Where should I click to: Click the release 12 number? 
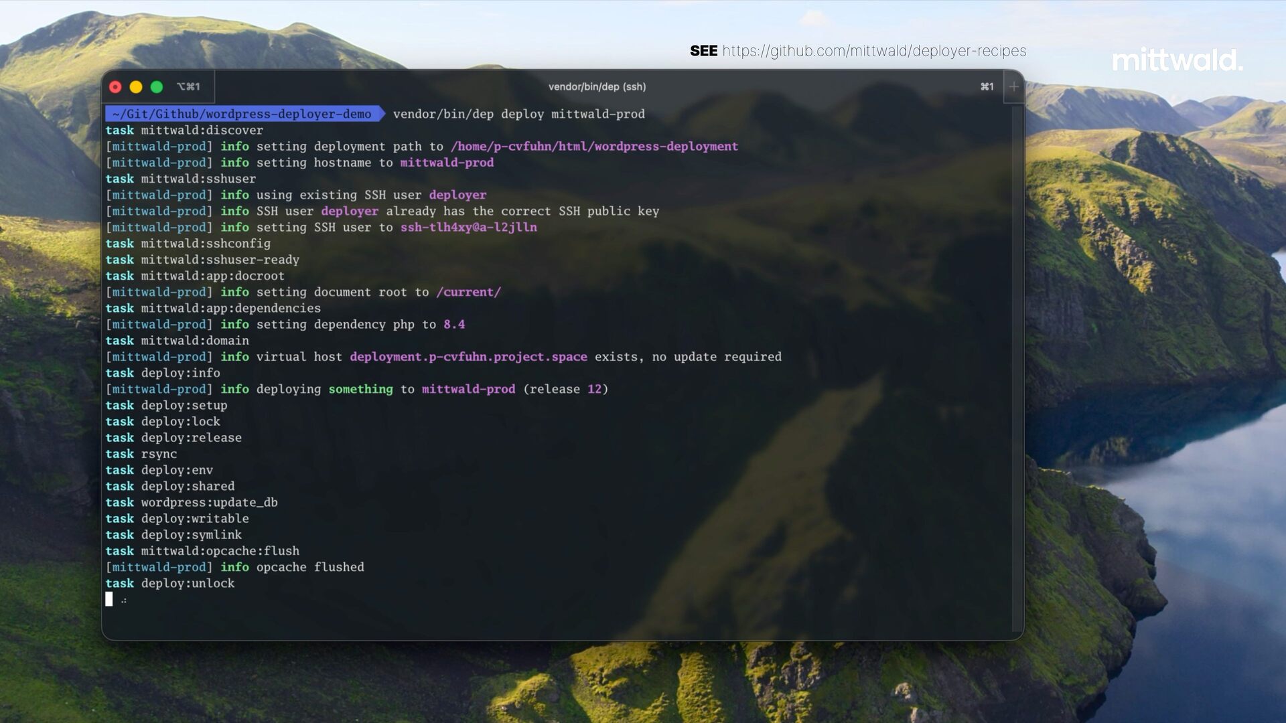[594, 389]
